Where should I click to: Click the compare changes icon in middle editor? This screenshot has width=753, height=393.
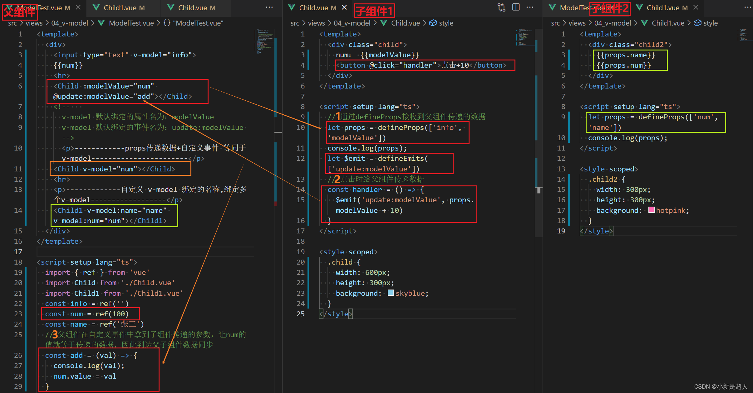pyautogui.click(x=501, y=7)
